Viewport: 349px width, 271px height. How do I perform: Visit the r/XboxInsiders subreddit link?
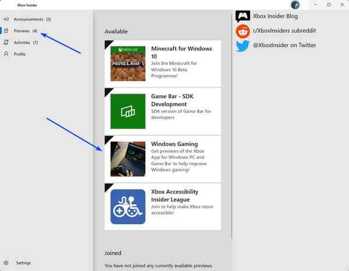pyautogui.click(x=284, y=30)
